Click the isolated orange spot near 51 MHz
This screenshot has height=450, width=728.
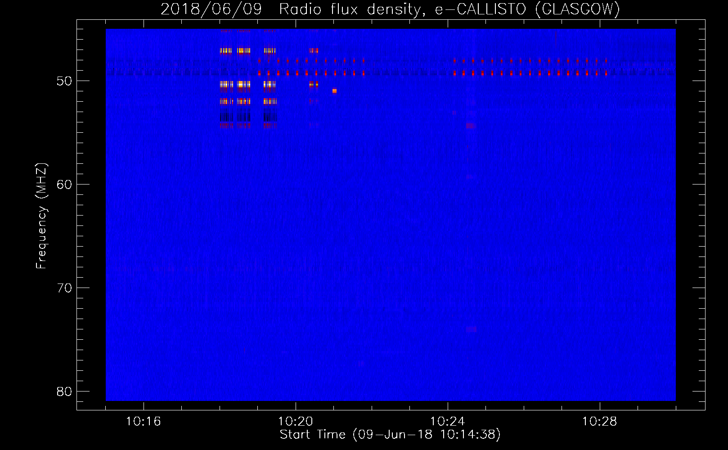[334, 91]
